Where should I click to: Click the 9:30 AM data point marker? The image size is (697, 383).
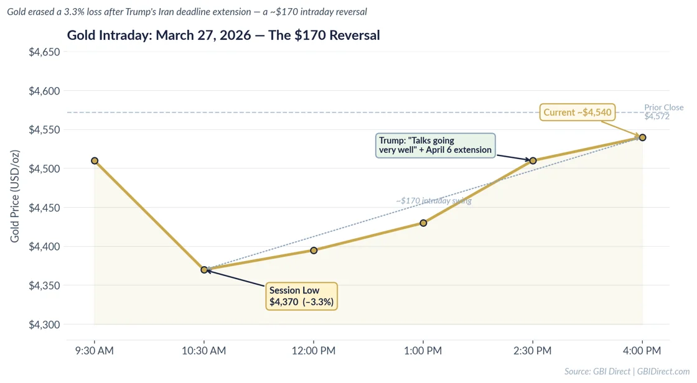point(95,161)
